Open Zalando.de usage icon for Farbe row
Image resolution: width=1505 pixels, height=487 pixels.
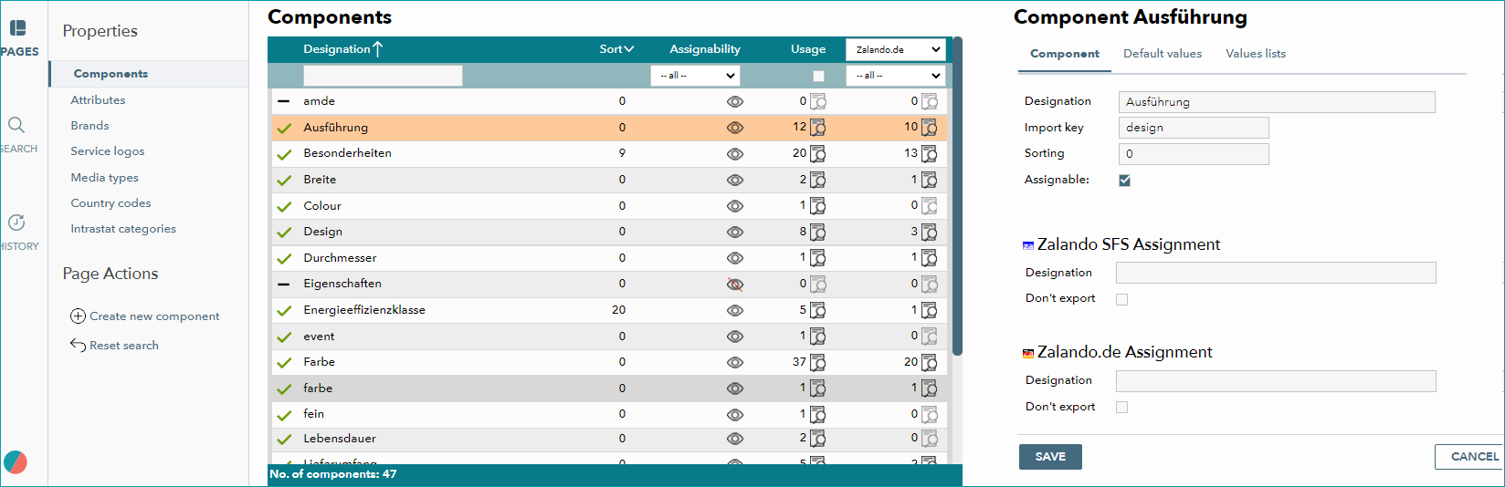point(929,362)
